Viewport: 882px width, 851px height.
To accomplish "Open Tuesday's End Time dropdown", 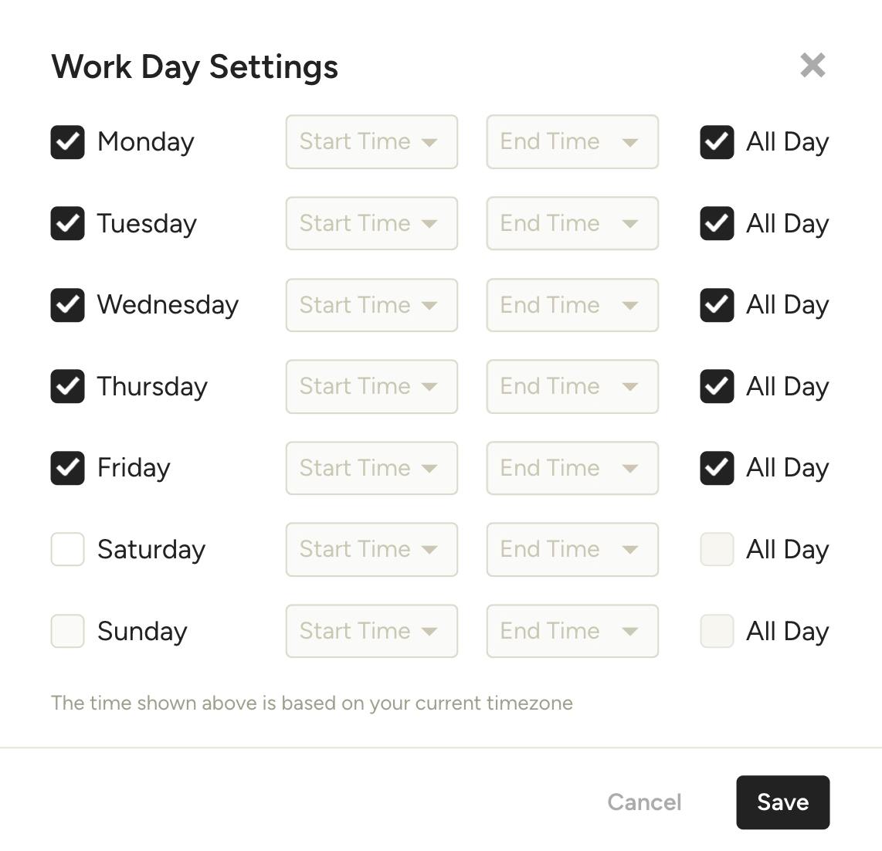I will (x=572, y=224).
